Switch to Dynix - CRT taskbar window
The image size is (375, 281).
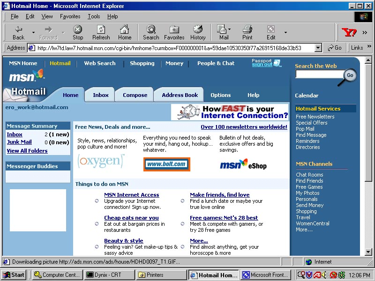[110, 275]
